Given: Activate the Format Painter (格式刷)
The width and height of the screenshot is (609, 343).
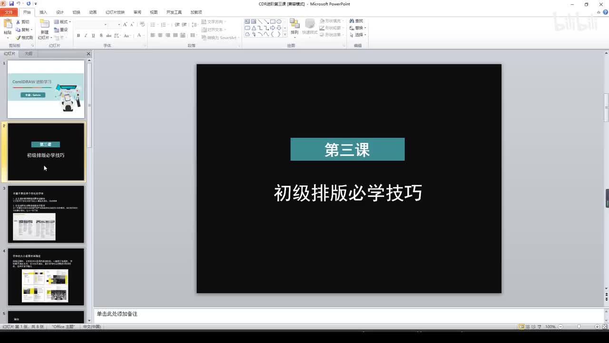Looking at the screenshot, I should click(24, 38).
